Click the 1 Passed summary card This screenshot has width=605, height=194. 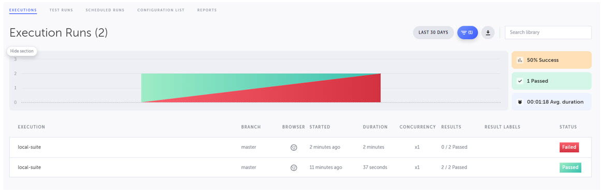[x=551, y=81]
